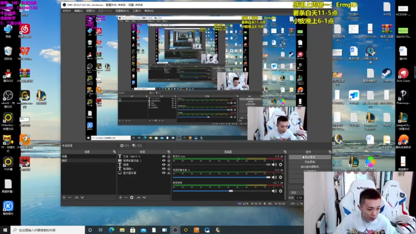Click the OBS preview canvas
416x234 pixels.
[196, 78]
